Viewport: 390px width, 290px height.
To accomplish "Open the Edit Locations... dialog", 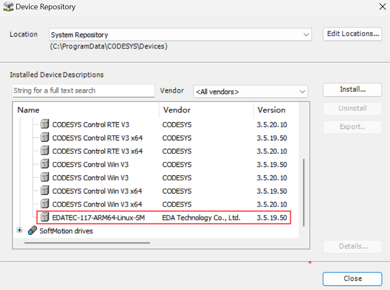I will (x=352, y=34).
